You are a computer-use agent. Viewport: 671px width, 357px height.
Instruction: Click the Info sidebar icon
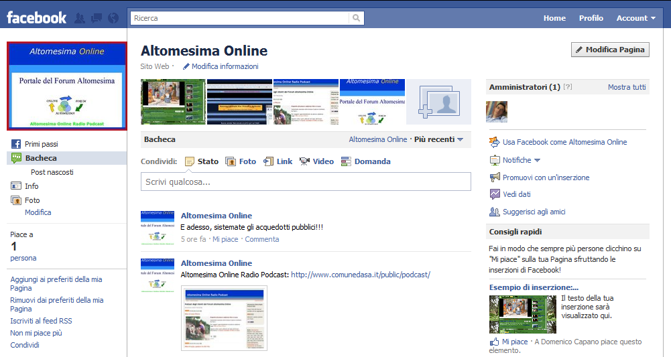click(16, 186)
